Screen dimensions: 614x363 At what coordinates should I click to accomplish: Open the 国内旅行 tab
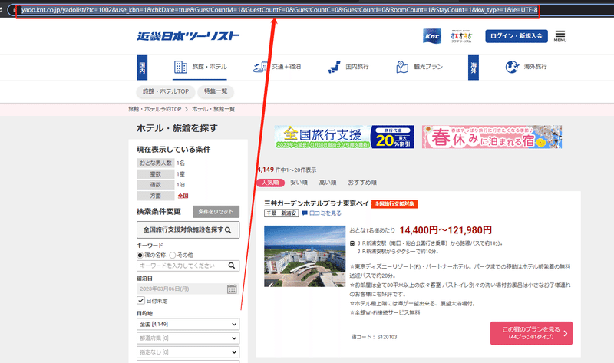click(348, 67)
